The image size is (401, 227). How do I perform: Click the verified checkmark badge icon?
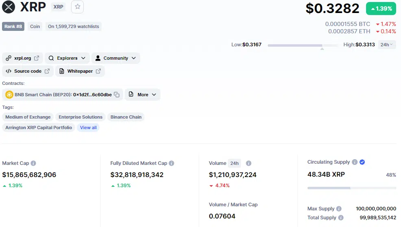pos(362,162)
